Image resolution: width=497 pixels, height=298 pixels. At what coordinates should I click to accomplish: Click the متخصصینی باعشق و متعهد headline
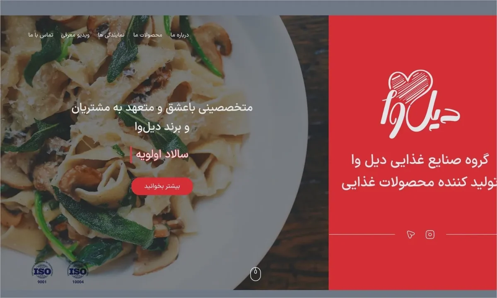tap(162, 108)
